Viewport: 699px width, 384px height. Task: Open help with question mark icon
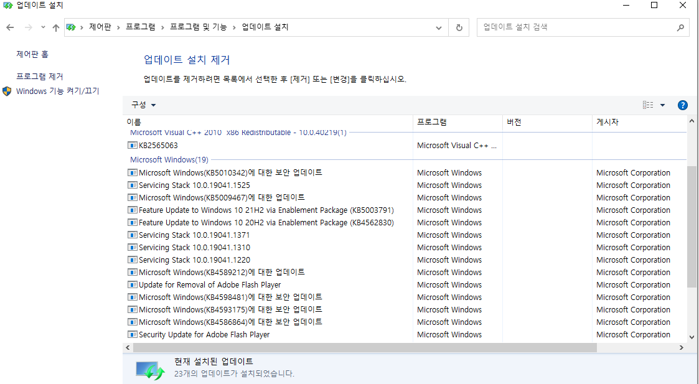[683, 105]
